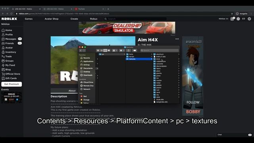Expand the slate folder arrow
This screenshot has width=254, height=143.
coord(179,97)
